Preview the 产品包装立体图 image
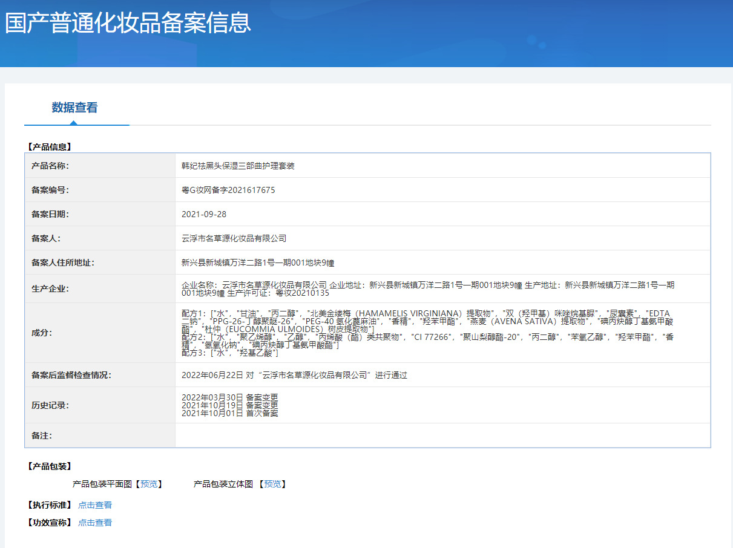 pyautogui.click(x=272, y=484)
